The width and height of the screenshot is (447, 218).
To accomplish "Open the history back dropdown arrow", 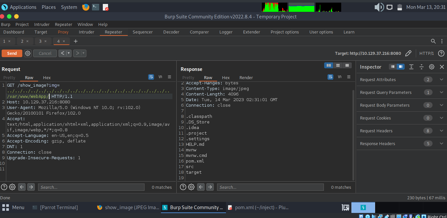I will pyautogui.click(x=69, y=53).
